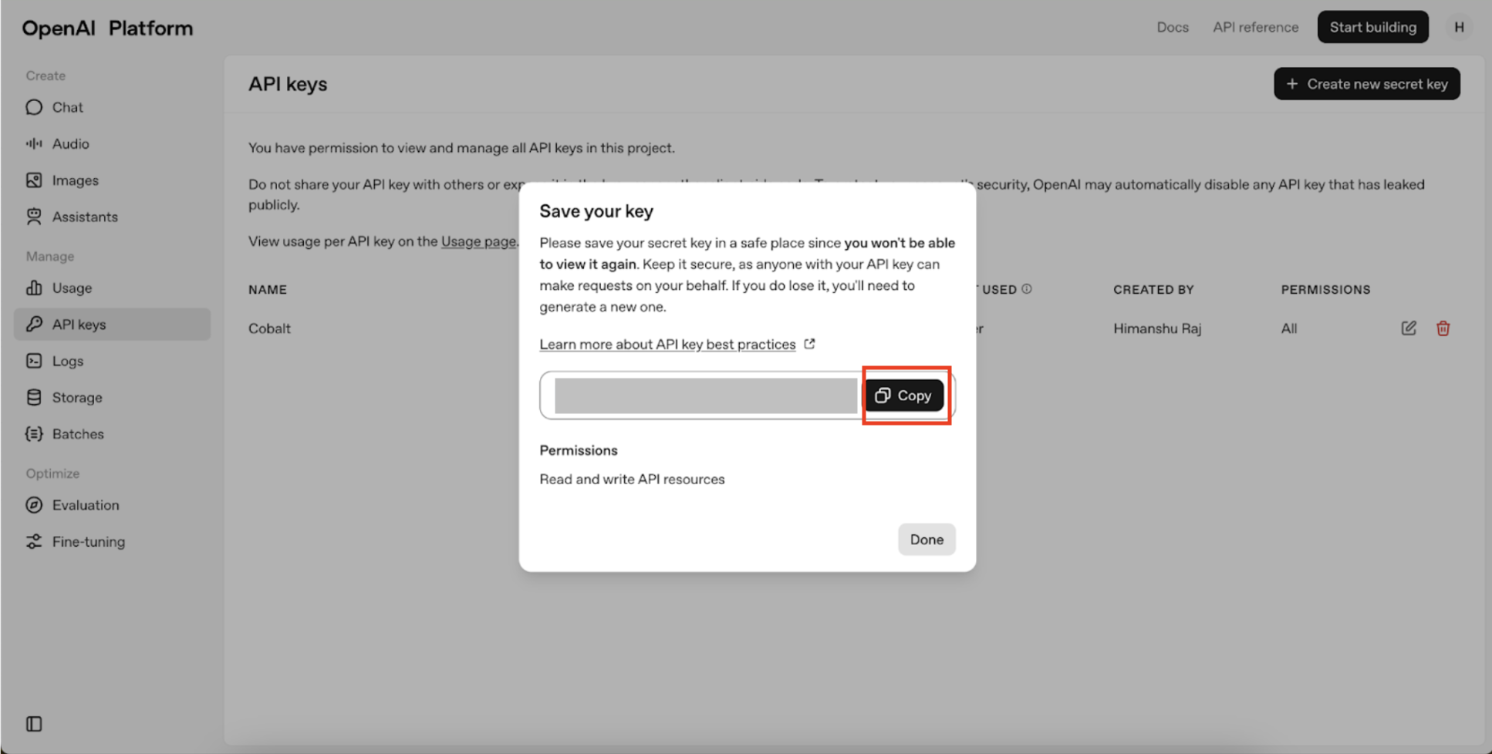The height and width of the screenshot is (754, 1492).
Task: Open the H profile avatar menu
Action: coord(1460,27)
